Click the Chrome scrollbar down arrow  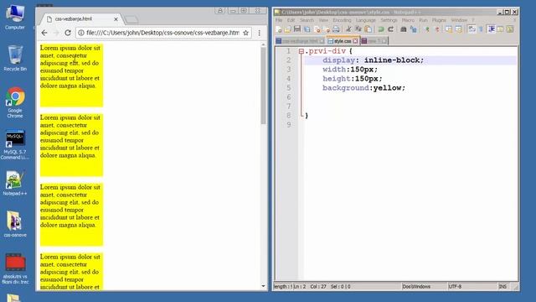263,286
